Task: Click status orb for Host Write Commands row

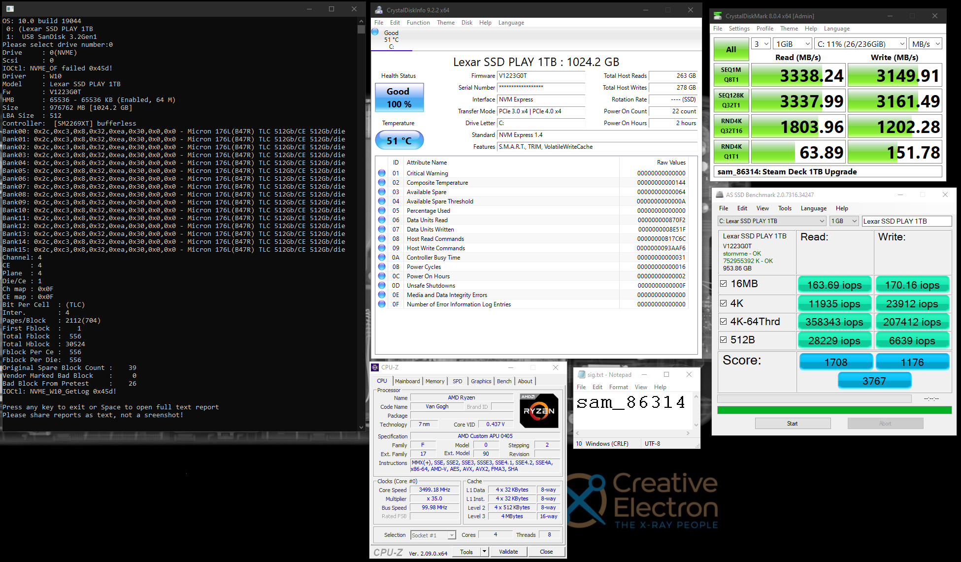Action: (382, 248)
